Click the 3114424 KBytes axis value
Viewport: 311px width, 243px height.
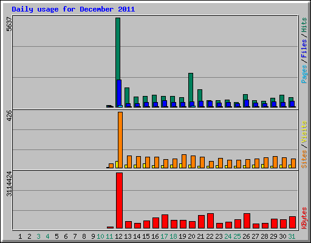click(9, 184)
